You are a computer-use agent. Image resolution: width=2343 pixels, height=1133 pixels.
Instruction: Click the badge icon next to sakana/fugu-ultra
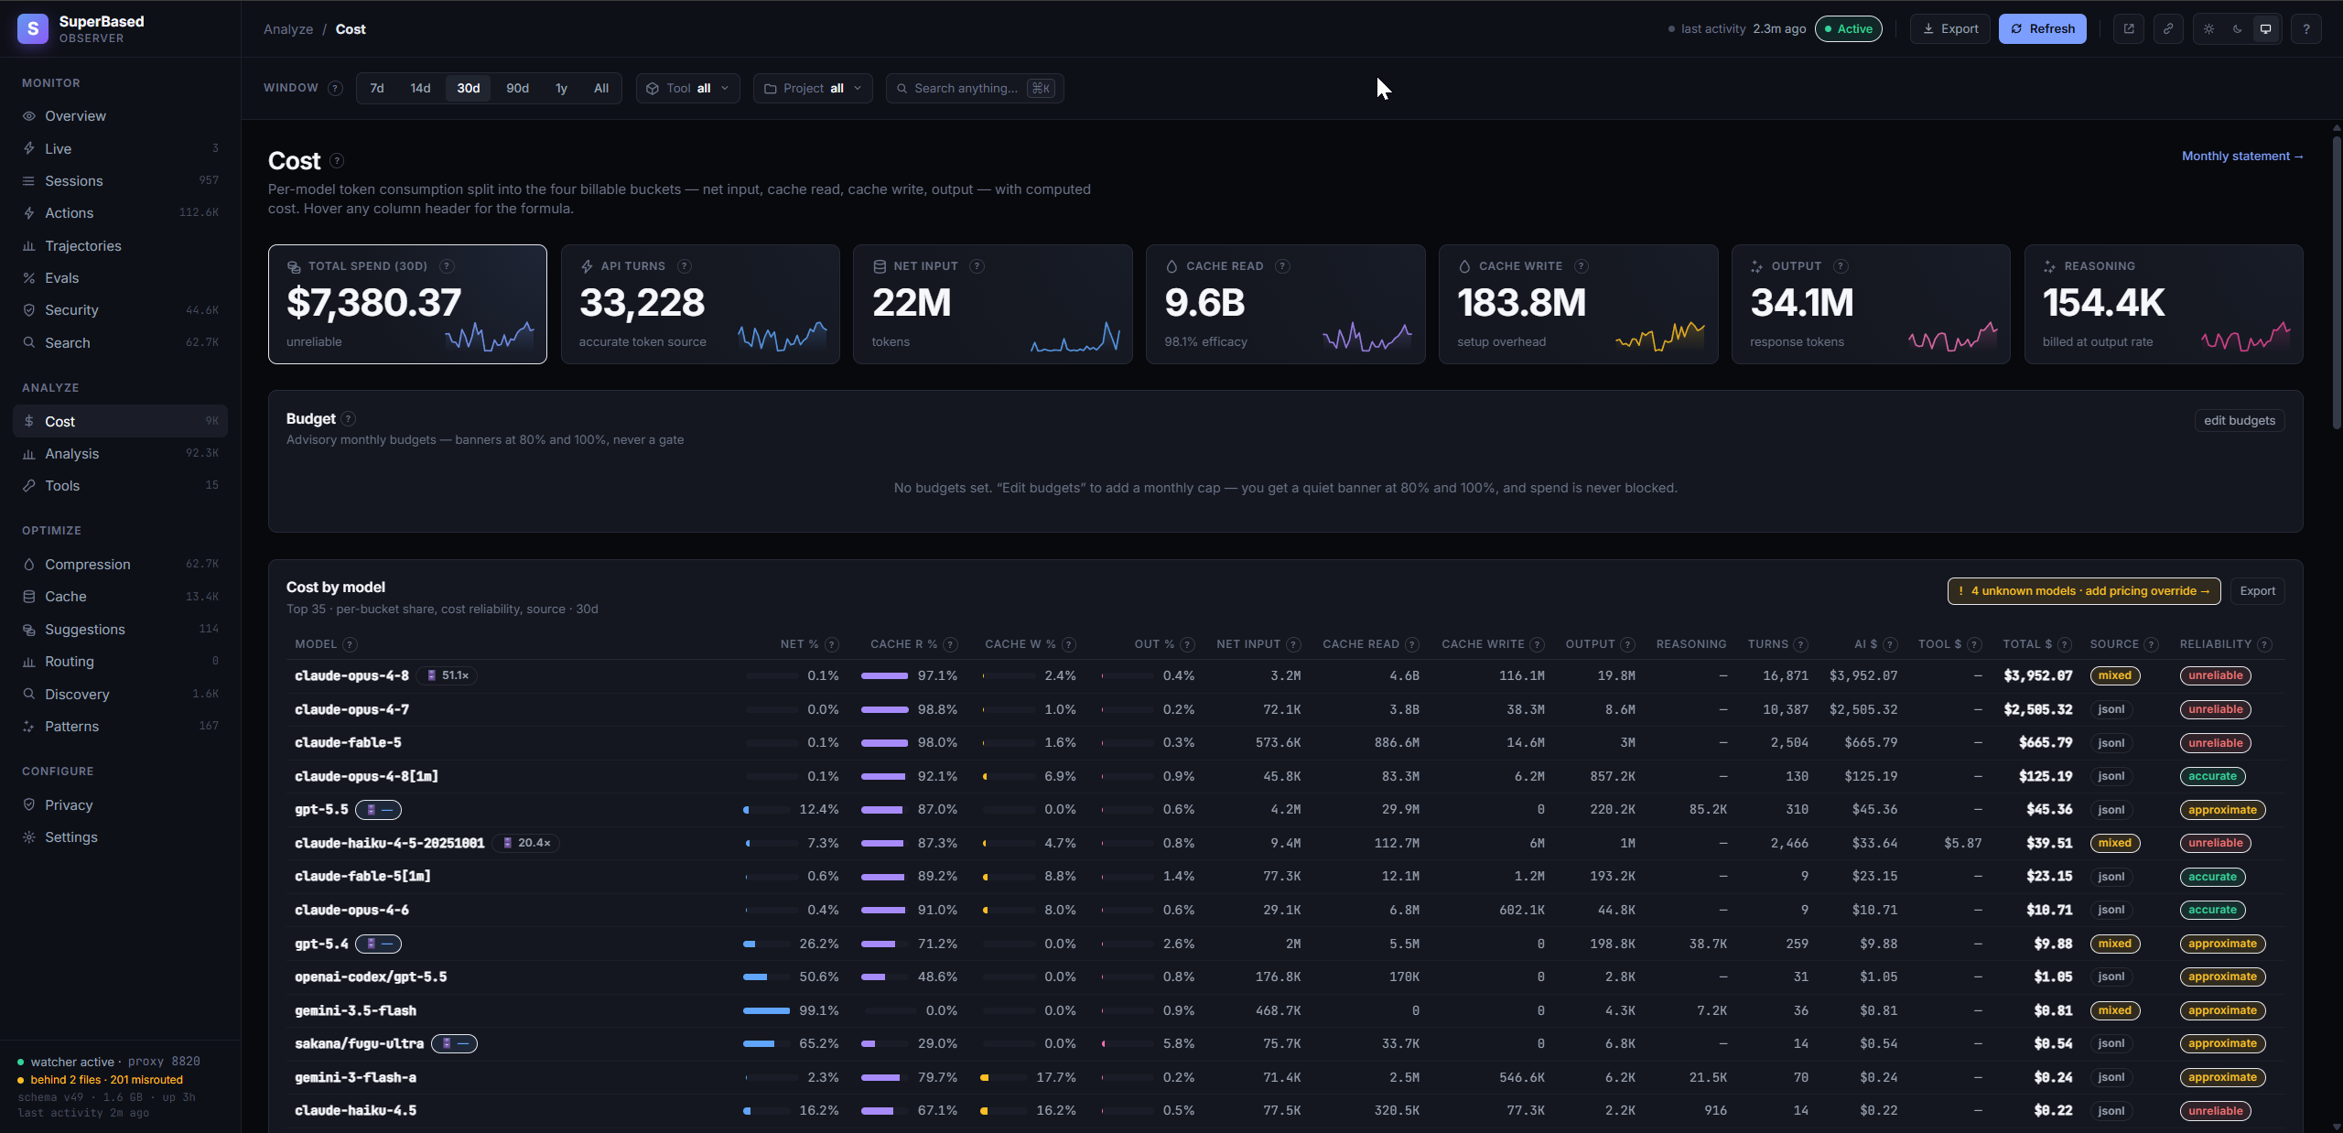pos(454,1043)
